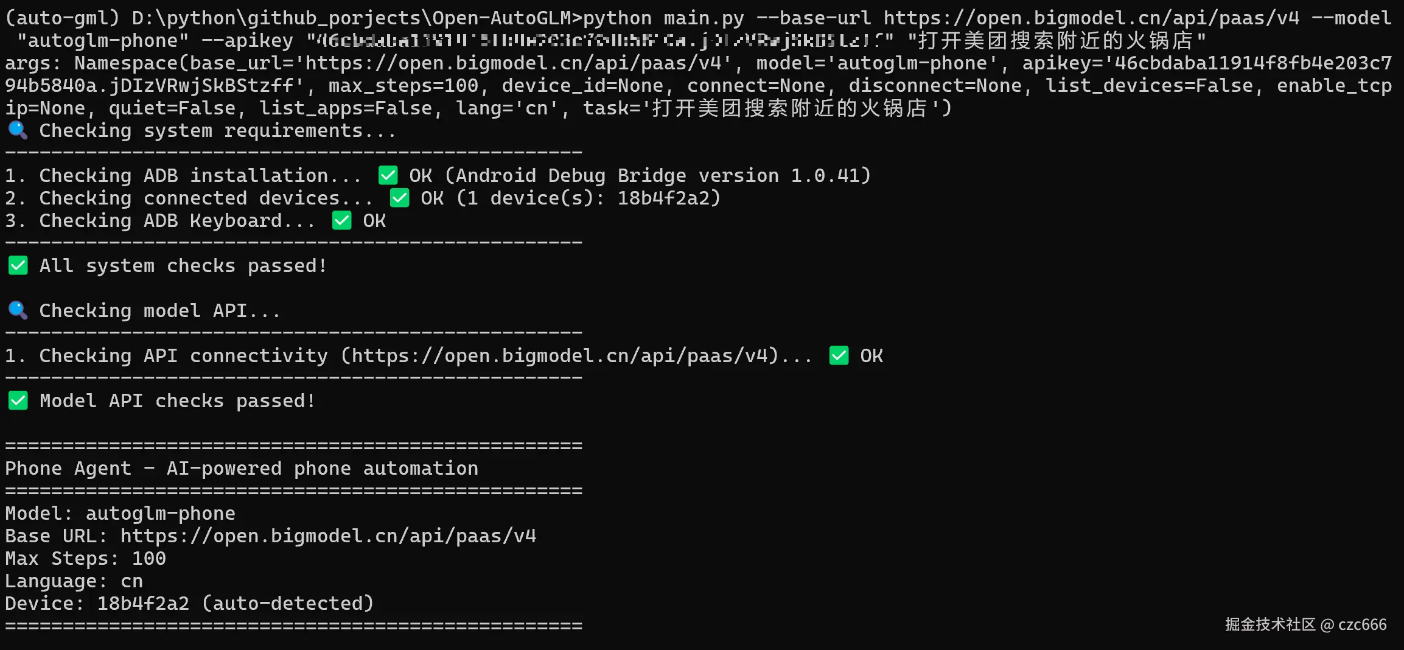Click the magnifier icon beside Checking model API
Screen dimensions: 1404x650
click(x=18, y=310)
